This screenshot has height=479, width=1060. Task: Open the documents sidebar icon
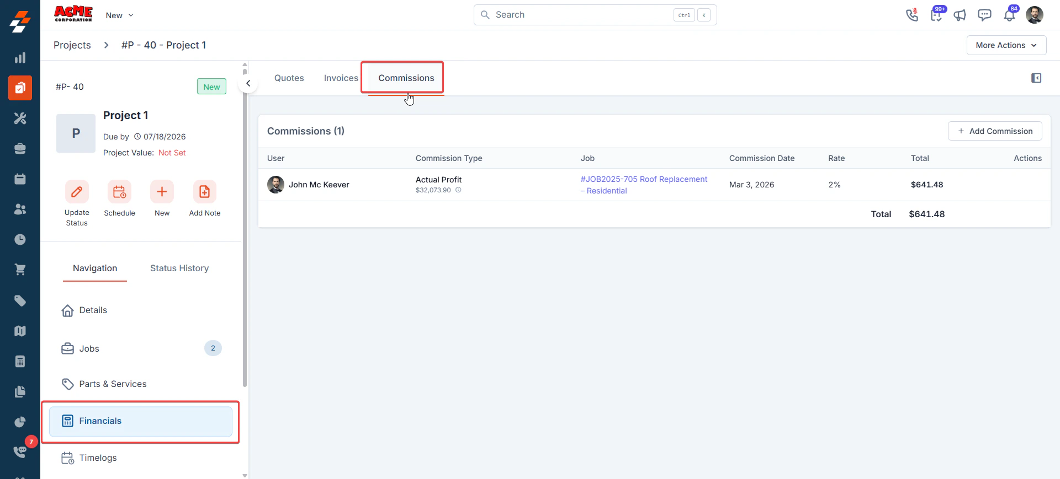pyautogui.click(x=20, y=391)
